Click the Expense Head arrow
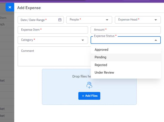Screen dimensions: 164x122 pos(156,20)
